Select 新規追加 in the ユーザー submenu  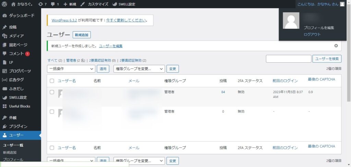tap(10, 152)
